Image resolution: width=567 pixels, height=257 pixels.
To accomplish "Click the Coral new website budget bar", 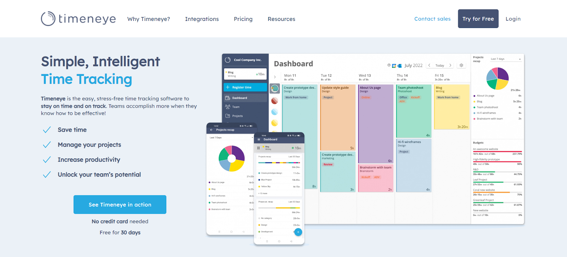I will coord(497,192).
